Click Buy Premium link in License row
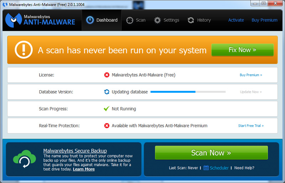285x183 pixels. click(251, 75)
